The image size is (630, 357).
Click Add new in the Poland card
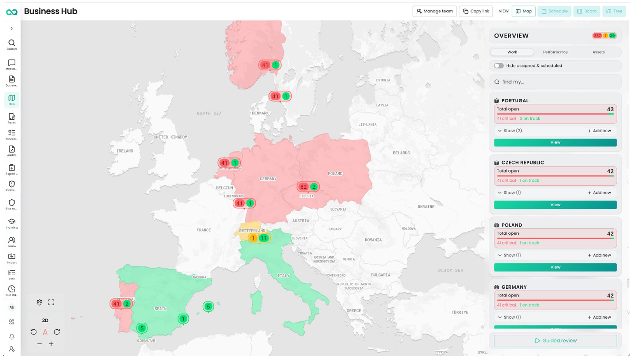point(599,255)
